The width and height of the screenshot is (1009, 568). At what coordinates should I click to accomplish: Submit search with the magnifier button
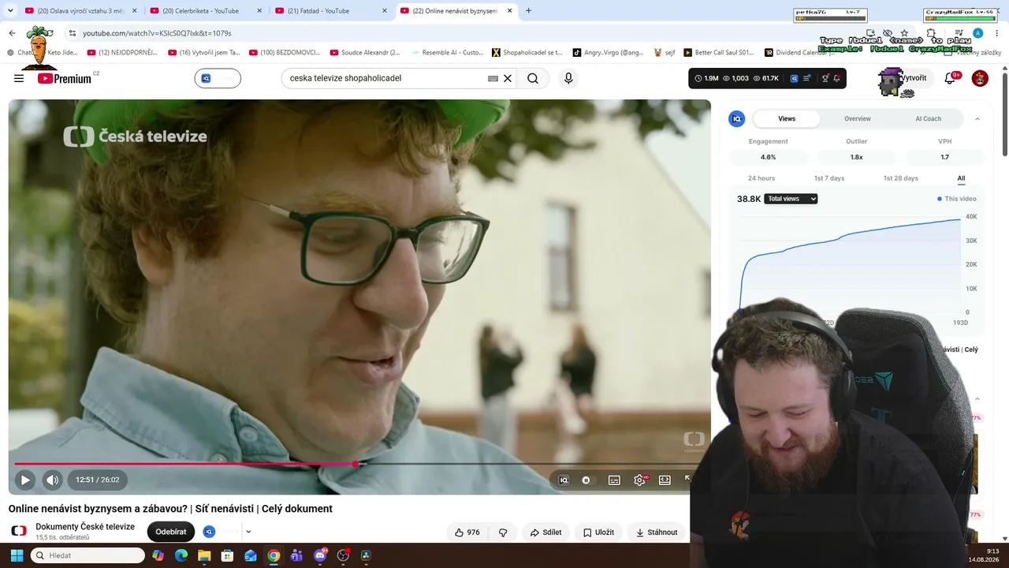(x=533, y=78)
